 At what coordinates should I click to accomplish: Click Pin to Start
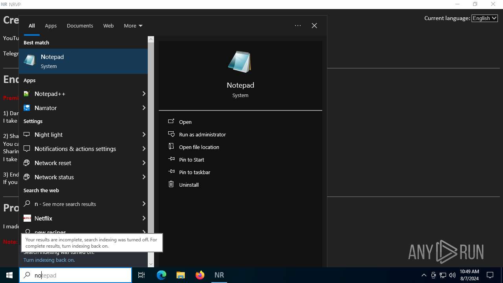coord(191,160)
